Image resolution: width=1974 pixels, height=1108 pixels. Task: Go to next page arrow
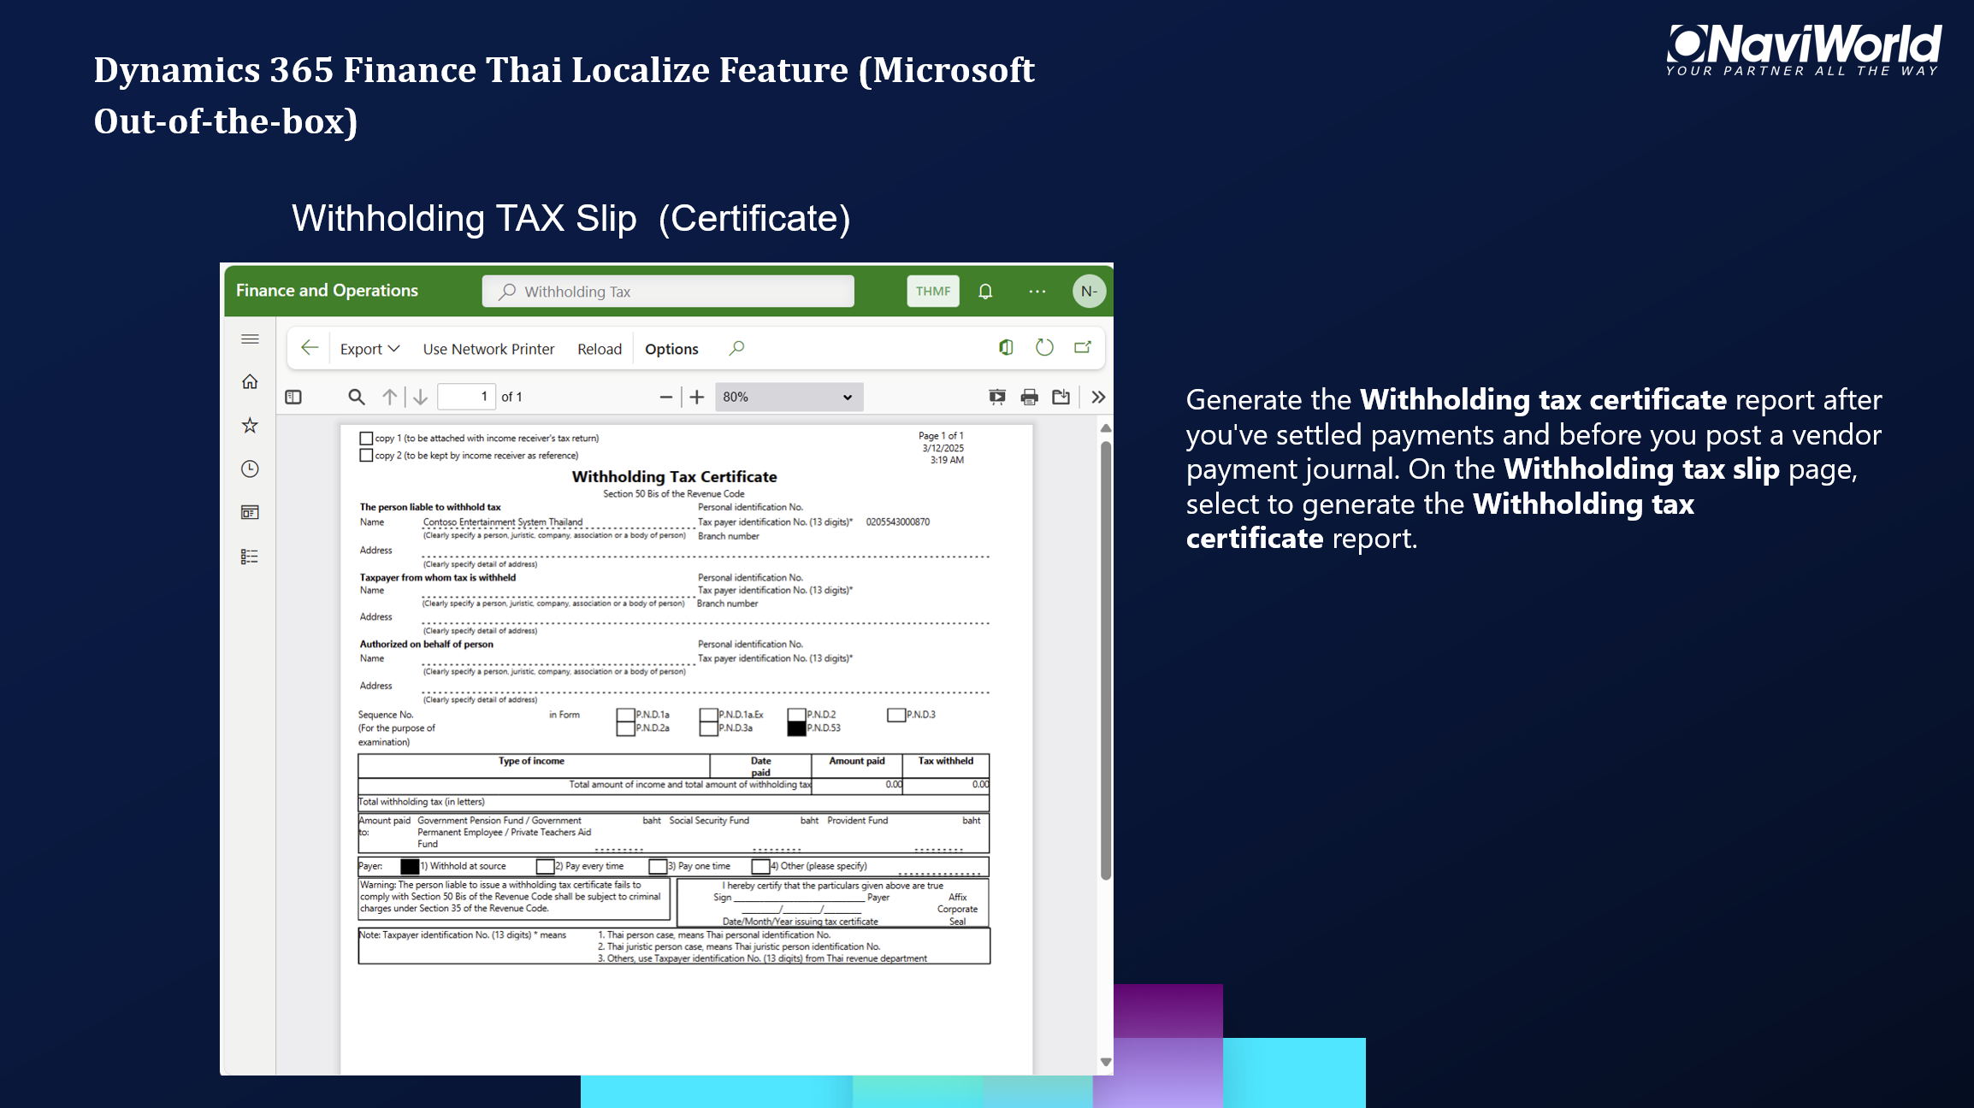coord(420,397)
